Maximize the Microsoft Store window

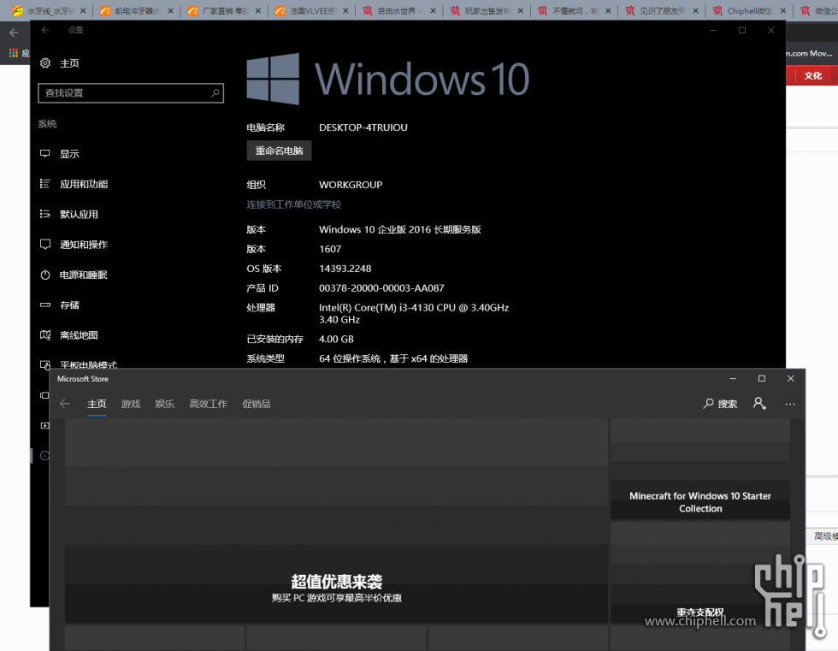click(762, 378)
